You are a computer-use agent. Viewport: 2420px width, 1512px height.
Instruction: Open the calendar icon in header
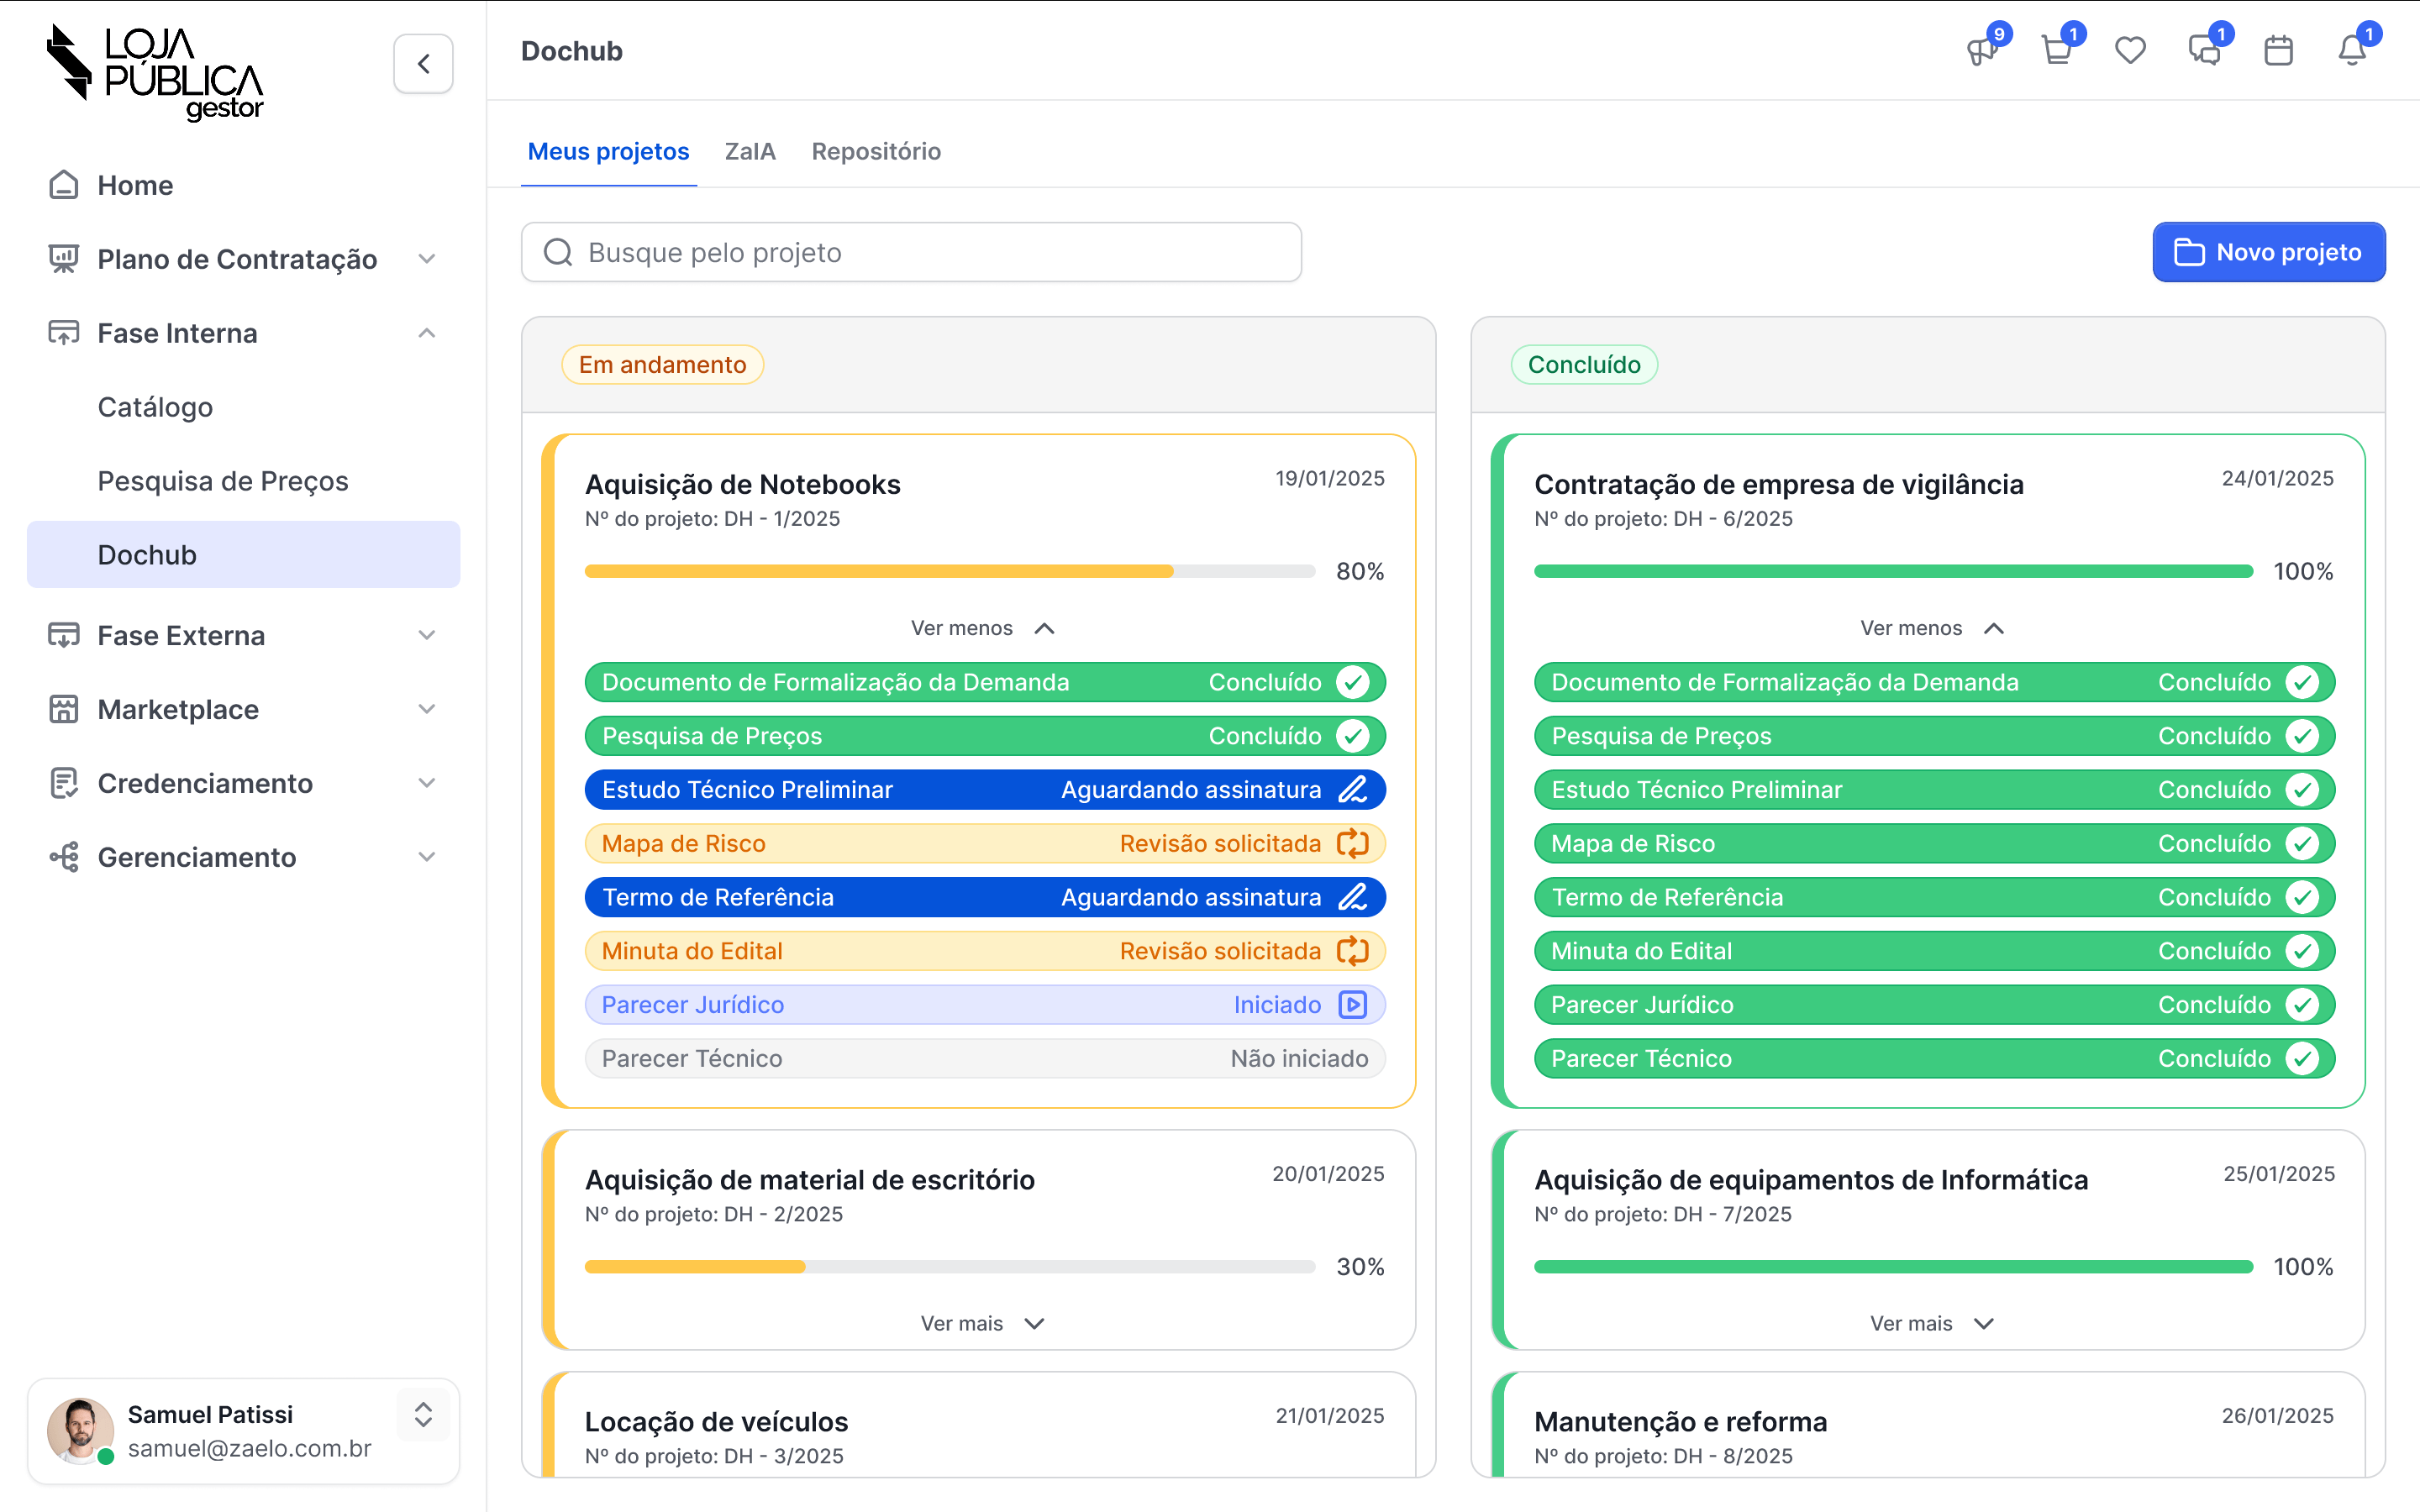[x=2278, y=51]
